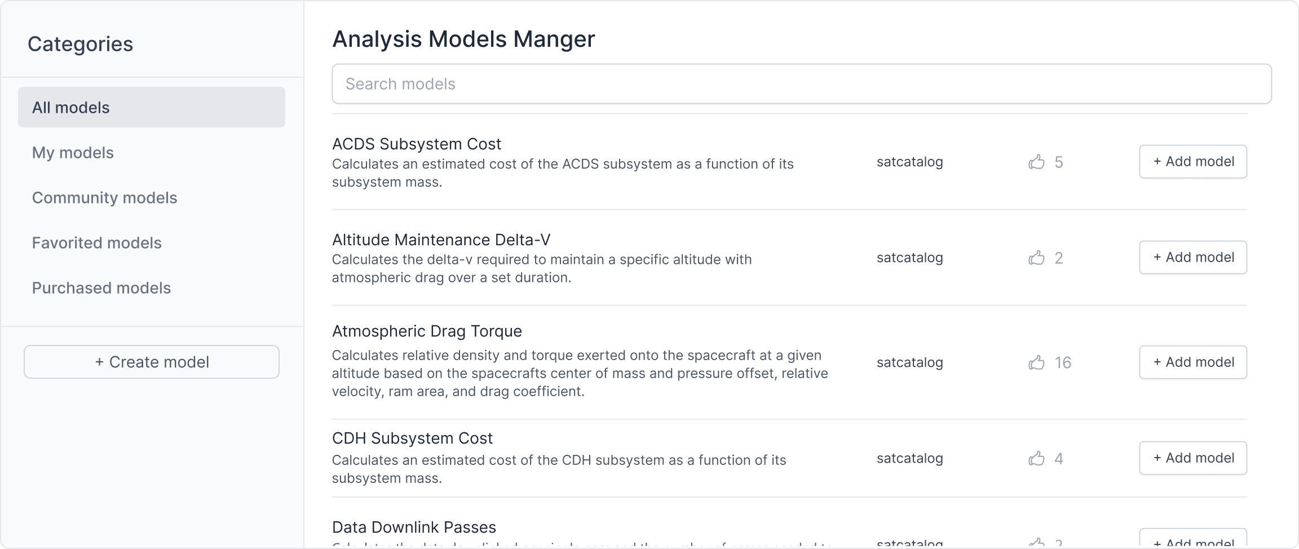The height and width of the screenshot is (549, 1299).
Task: Click the satcatalog label on CDH Subsystem Cost
Action: [x=909, y=458]
